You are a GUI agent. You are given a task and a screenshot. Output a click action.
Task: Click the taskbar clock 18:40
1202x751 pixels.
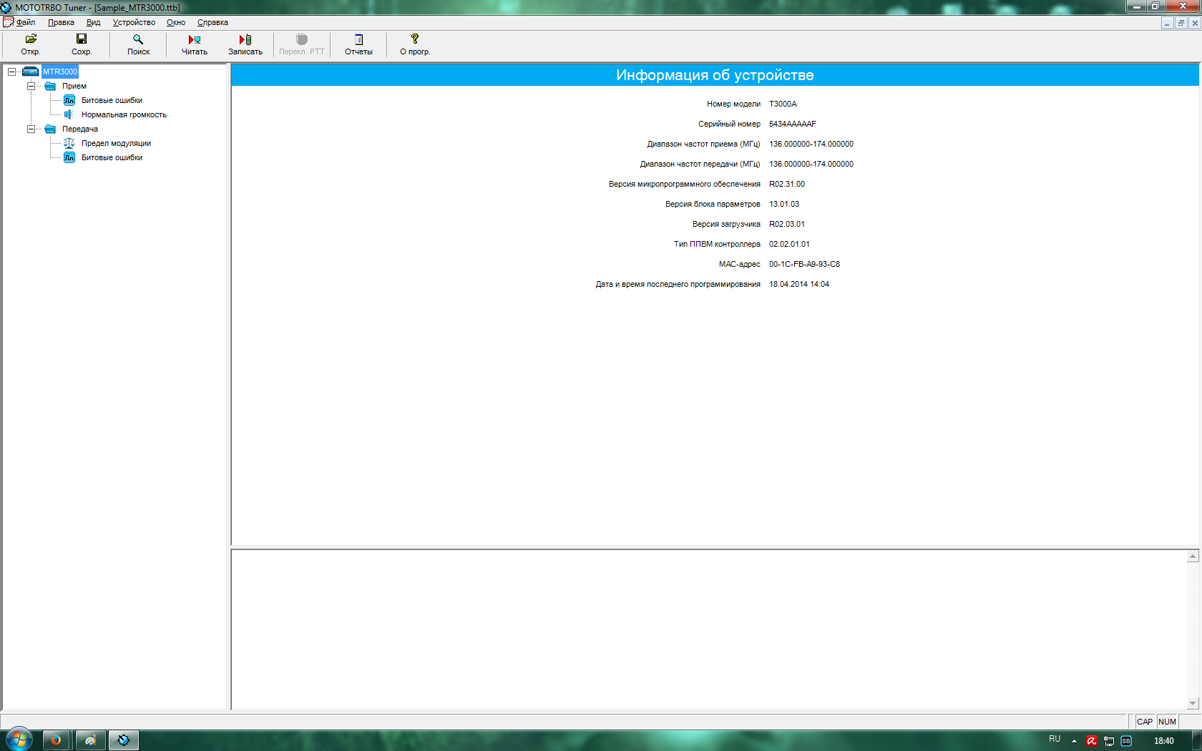coord(1163,741)
